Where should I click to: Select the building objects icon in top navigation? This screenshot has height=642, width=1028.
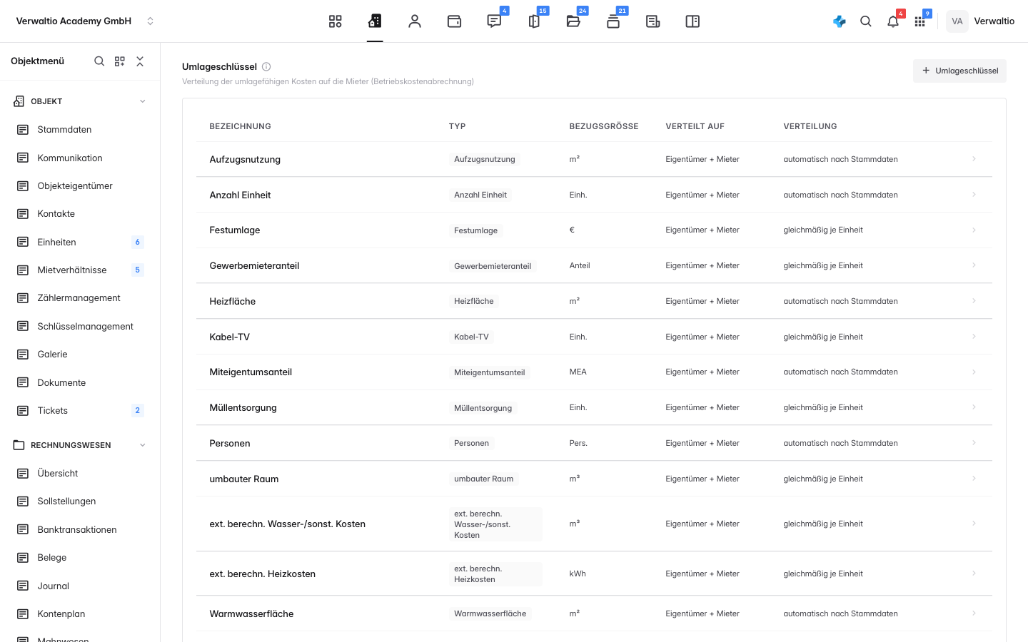point(375,21)
